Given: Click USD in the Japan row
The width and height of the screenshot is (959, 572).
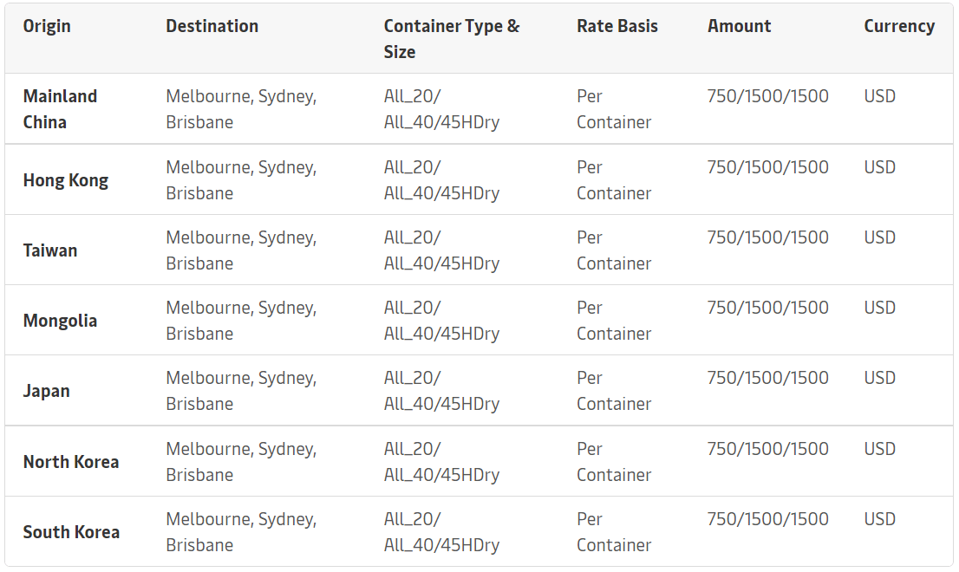Looking at the screenshot, I should coord(879,378).
